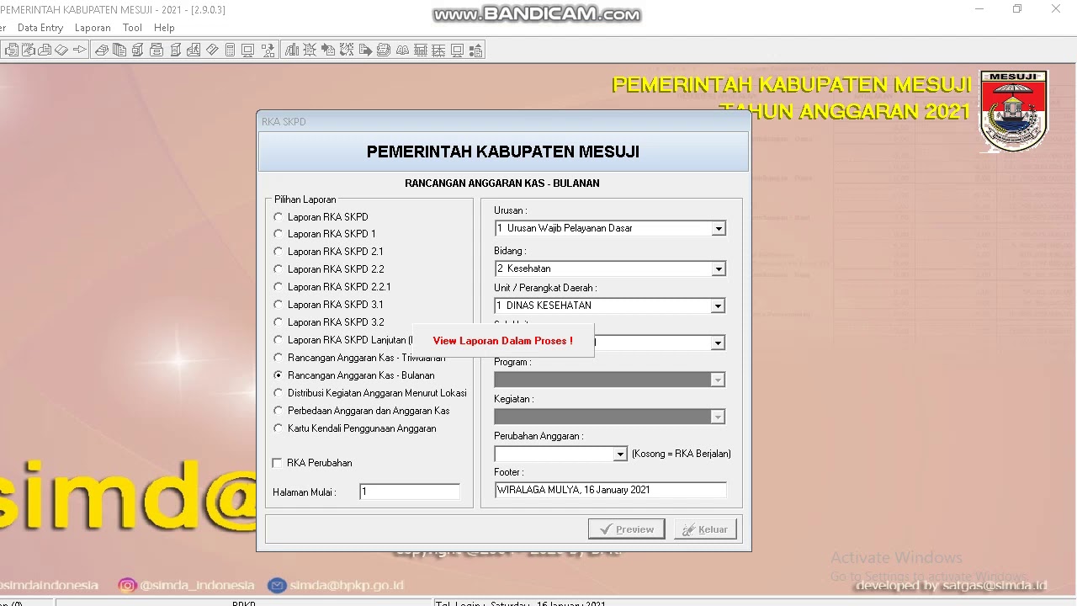Image resolution: width=1077 pixels, height=606 pixels.
Task: Click the Keluar button to exit
Action: (x=705, y=529)
